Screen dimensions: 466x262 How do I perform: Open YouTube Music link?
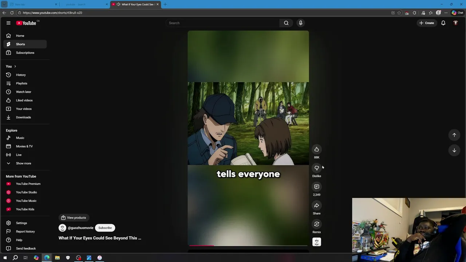[25, 201]
